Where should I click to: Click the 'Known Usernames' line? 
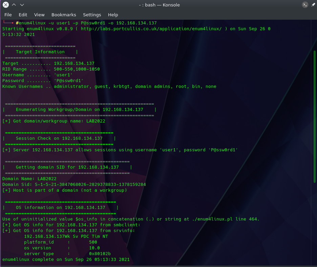coord(109,86)
